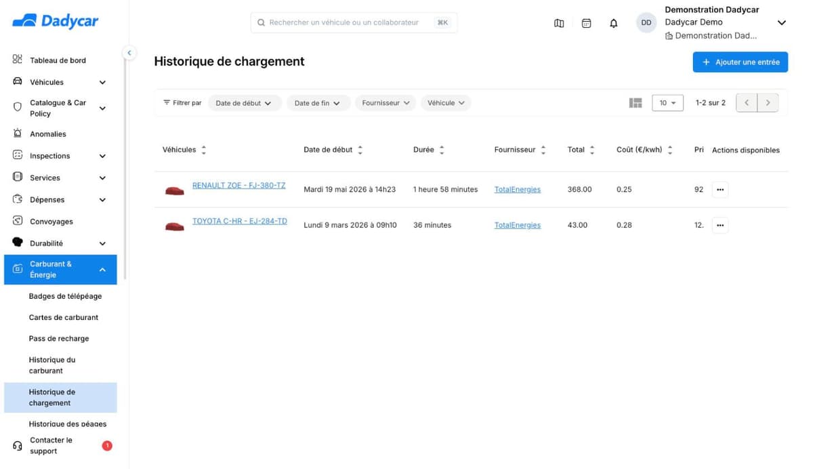Open the Véhicule filter dropdown
Viewport: 813px width, 469px height.
[446, 103]
